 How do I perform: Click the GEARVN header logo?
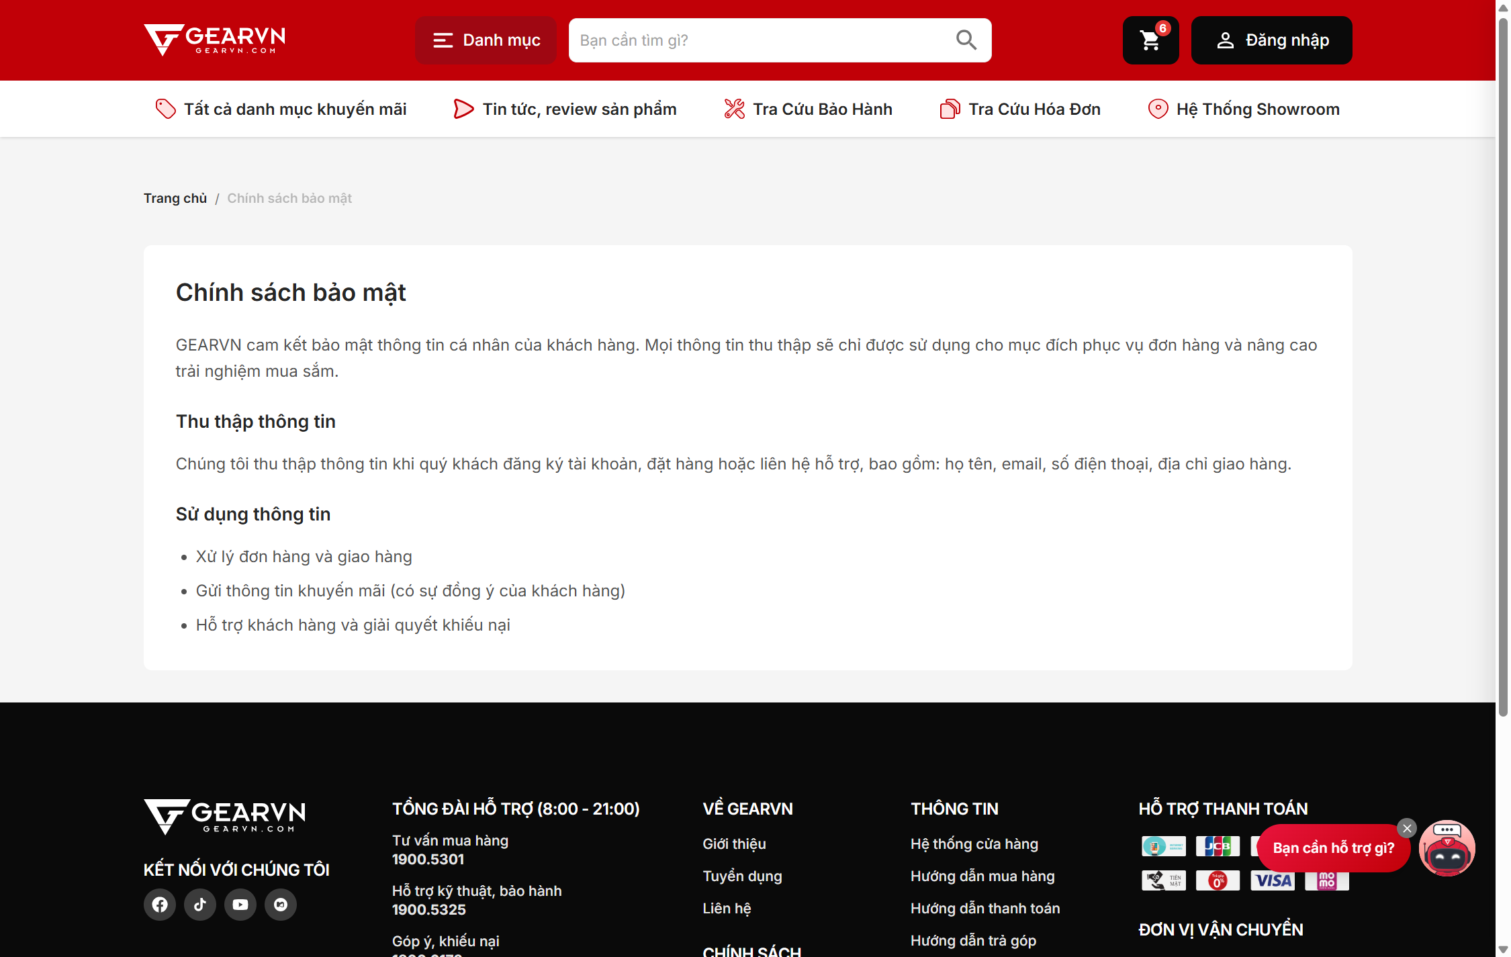pyautogui.click(x=215, y=40)
